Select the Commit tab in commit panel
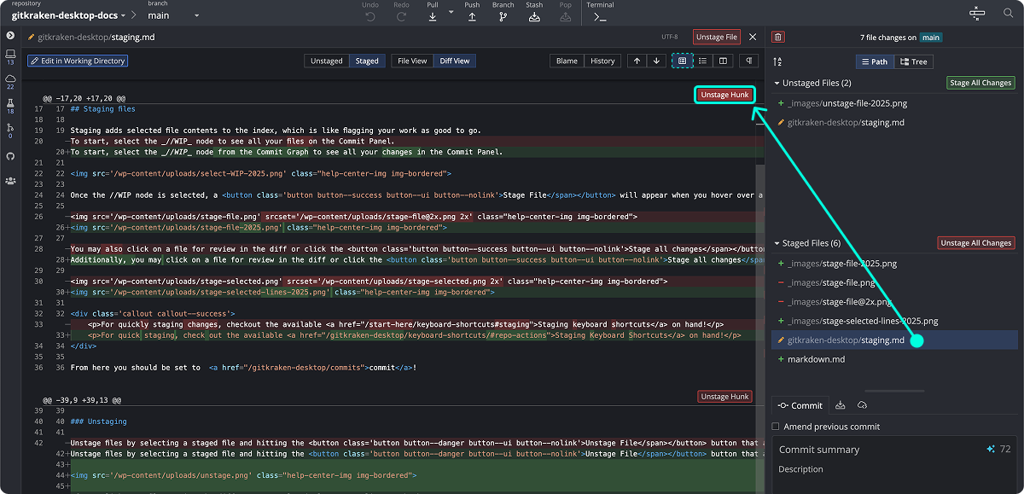Viewport: 1024px width, 494px height. pos(800,405)
